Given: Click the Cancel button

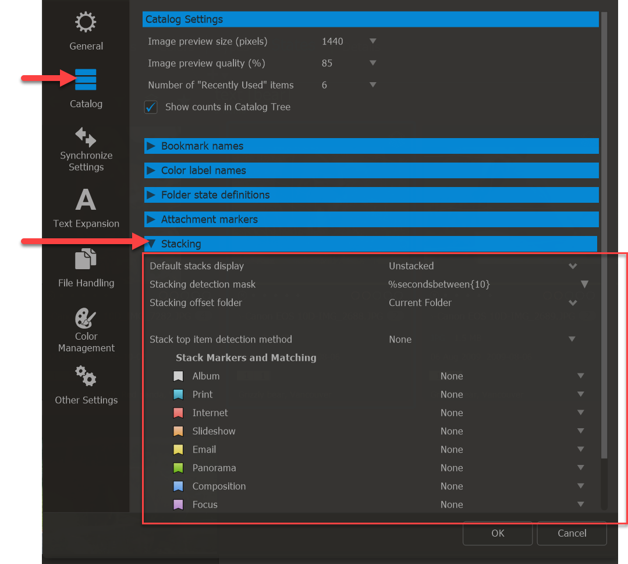Looking at the screenshot, I should [572, 534].
